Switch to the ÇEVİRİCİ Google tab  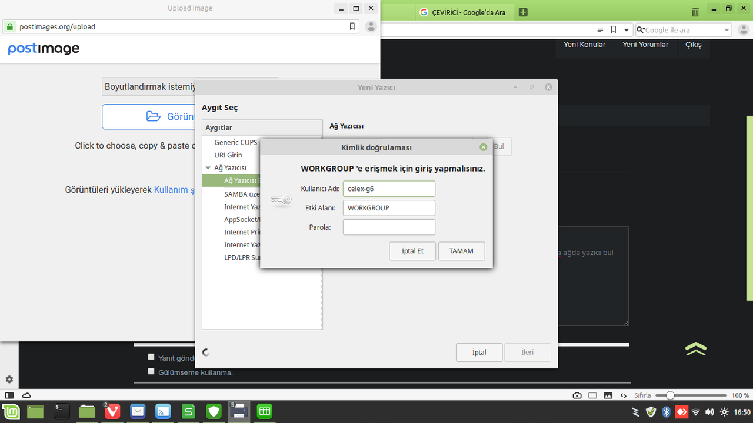pyautogui.click(x=465, y=12)
